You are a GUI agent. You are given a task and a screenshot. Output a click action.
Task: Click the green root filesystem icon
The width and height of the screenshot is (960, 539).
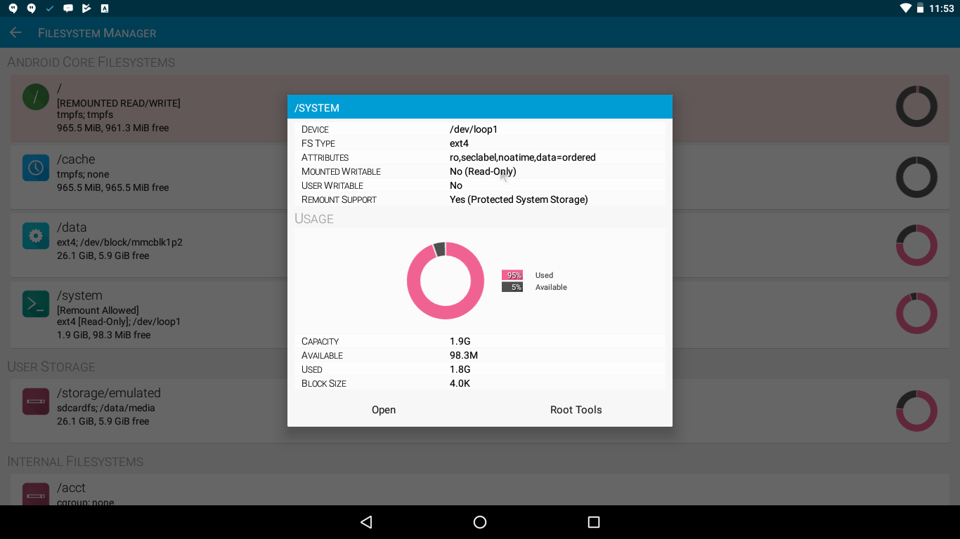[36, 96]
